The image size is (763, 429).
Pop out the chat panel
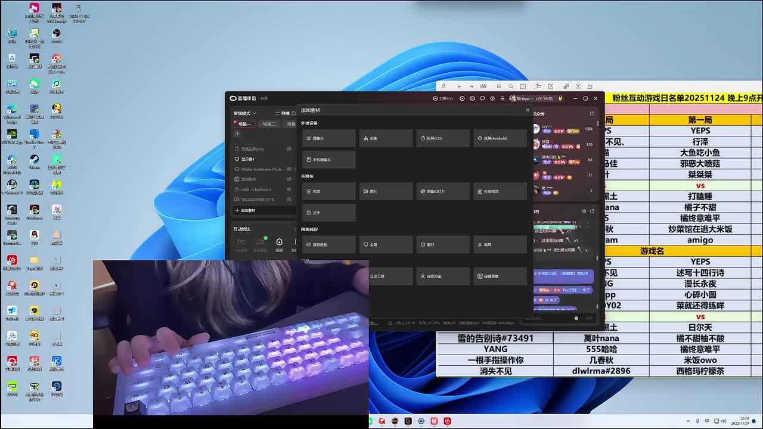(592, 211)
